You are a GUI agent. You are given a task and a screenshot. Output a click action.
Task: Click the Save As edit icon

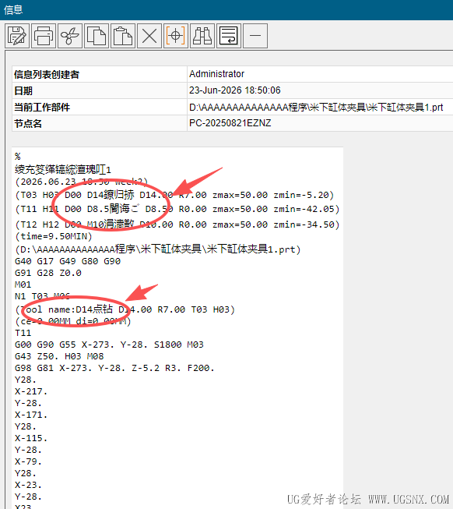pyautogui.click(x=17, y=36)
